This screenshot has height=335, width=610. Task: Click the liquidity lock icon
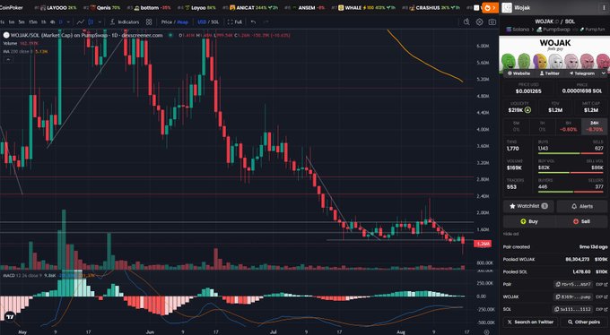527,110
